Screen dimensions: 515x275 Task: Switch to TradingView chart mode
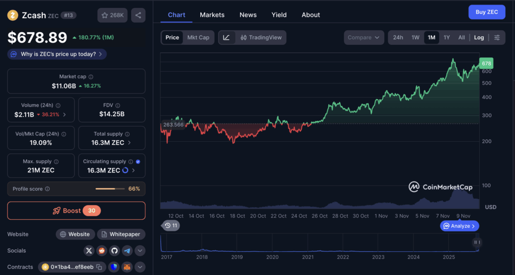[261, 37]
